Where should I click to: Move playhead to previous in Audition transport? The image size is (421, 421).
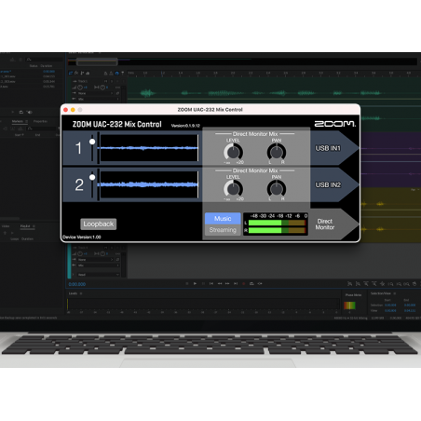211,283
